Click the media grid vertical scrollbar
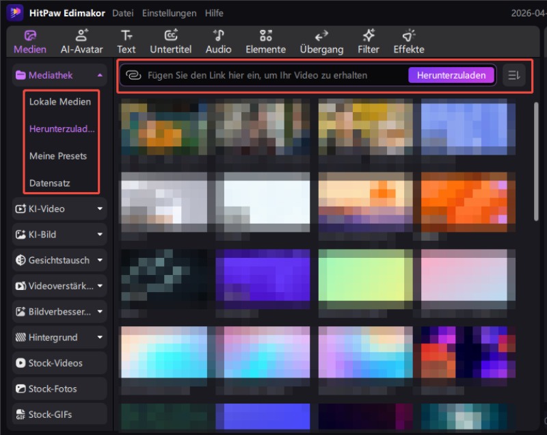547x435 pixels. click(536, 161)
